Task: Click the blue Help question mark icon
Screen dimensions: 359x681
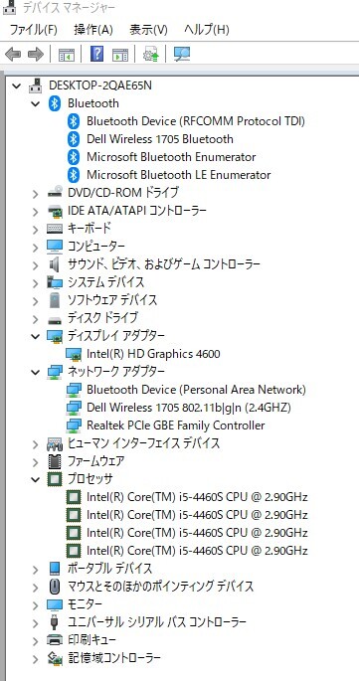Action: coord(96,54)
